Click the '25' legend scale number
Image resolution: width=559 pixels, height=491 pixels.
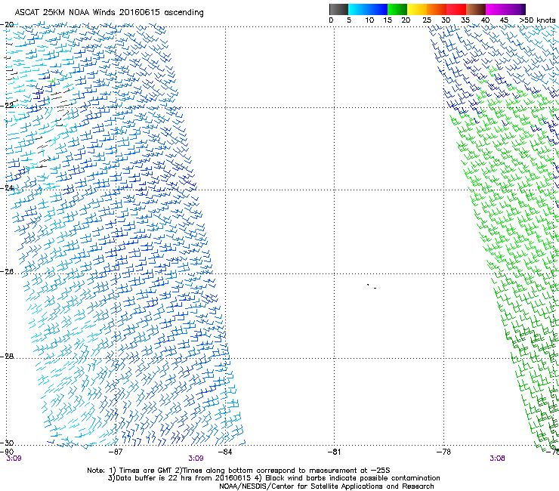426,20
